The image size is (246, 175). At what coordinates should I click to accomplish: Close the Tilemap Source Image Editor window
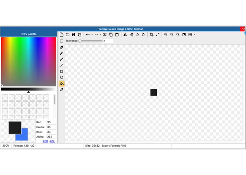point(242,29)
